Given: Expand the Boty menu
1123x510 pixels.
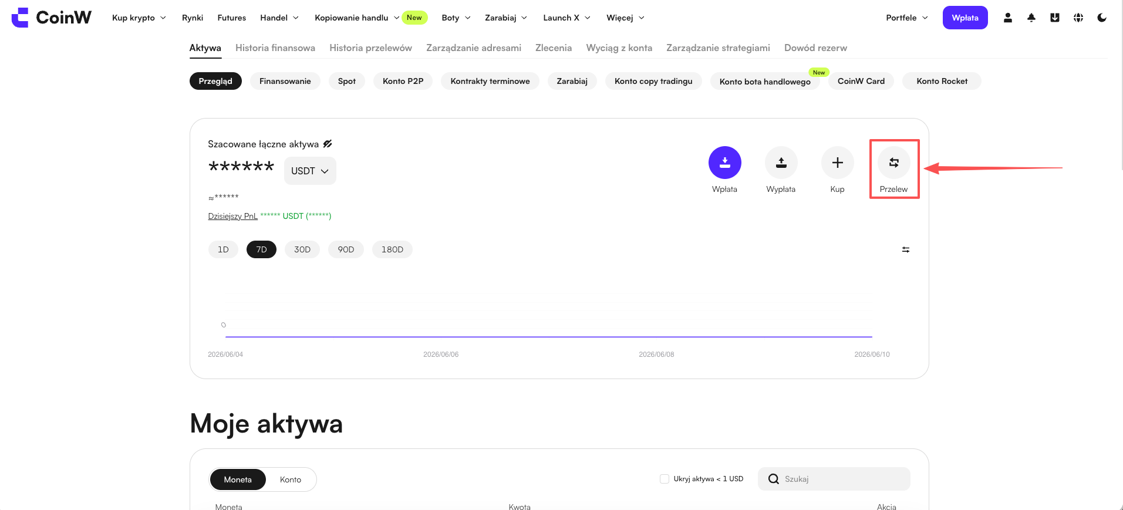Looking at the screenshot, I should click(x=456, y=18).
